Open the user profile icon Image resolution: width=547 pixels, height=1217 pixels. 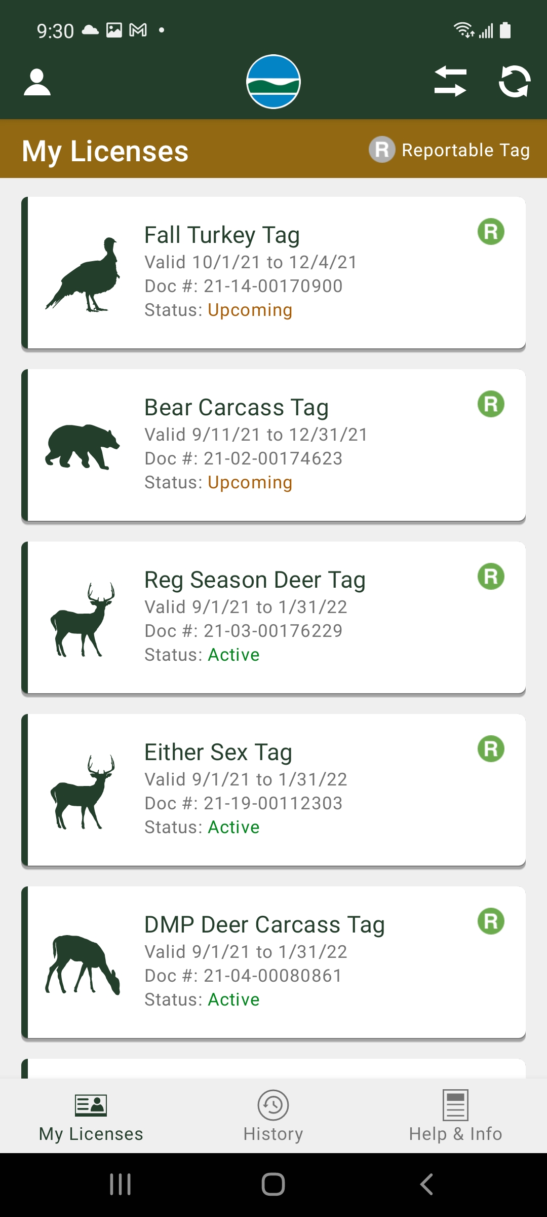[37, 83]
